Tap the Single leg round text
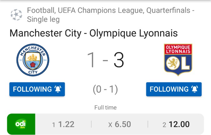 (43, 19)
